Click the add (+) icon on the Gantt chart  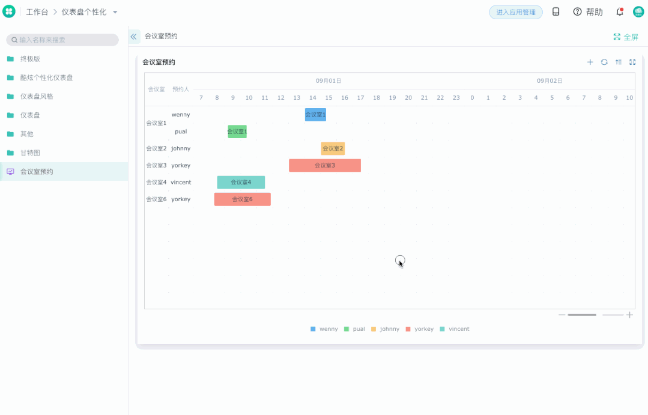590,62
